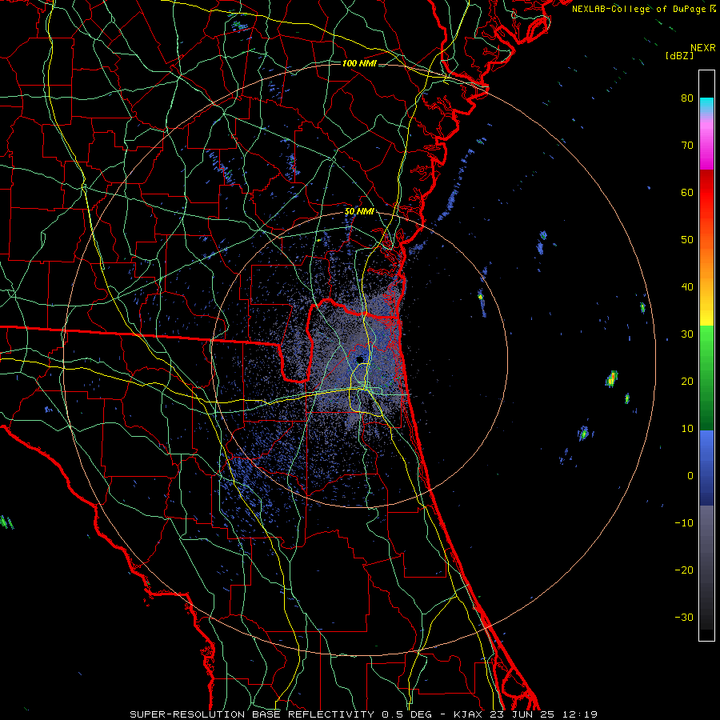Click the NEXR label above color scale
720x720 pixels.
click(703, 48)
